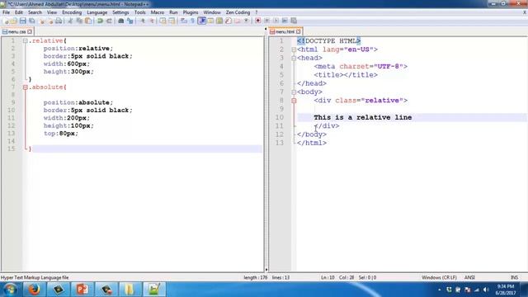This screenshot has height=297, width=528.
Task: Toggle synchronized horizontal scrolling
Action: tap(172, 21)
